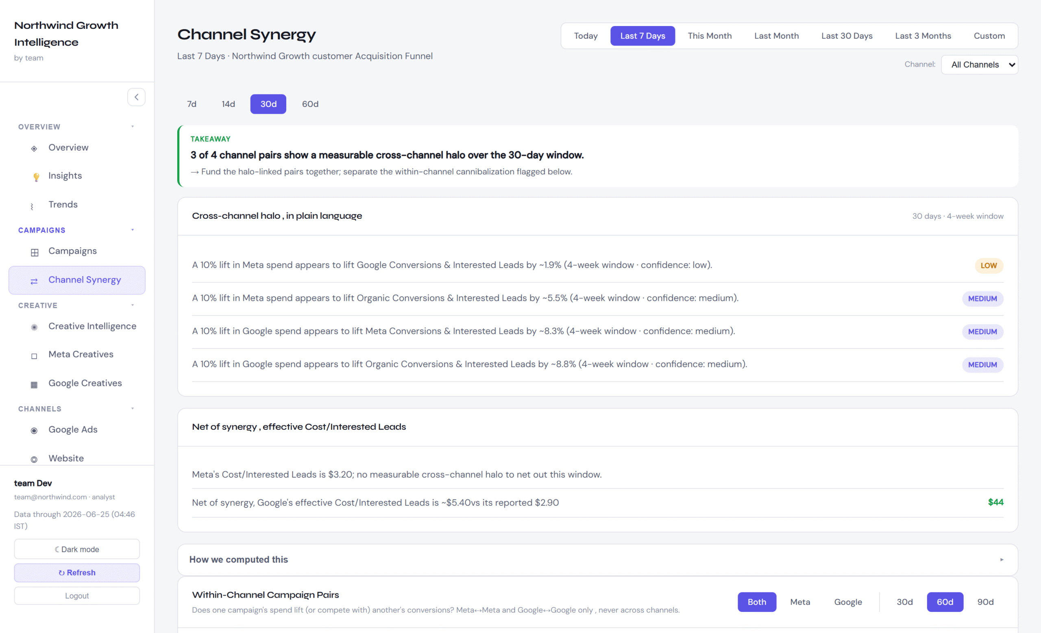
Task: Select the top 30d window pill
Action: 268,104
